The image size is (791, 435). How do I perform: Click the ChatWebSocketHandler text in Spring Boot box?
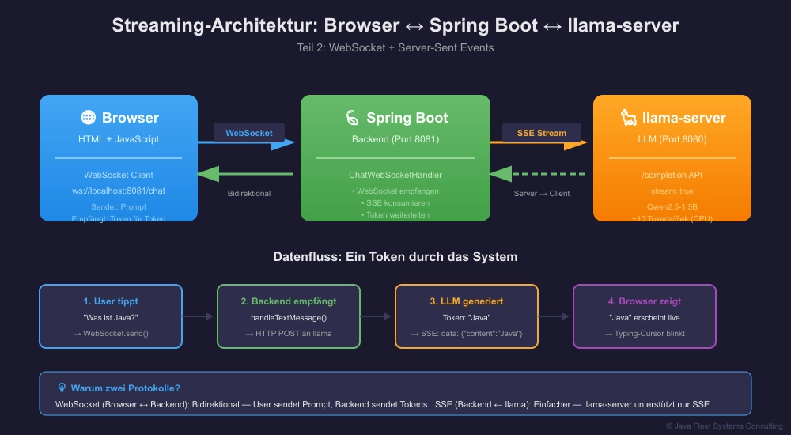(x=395, y=175)
